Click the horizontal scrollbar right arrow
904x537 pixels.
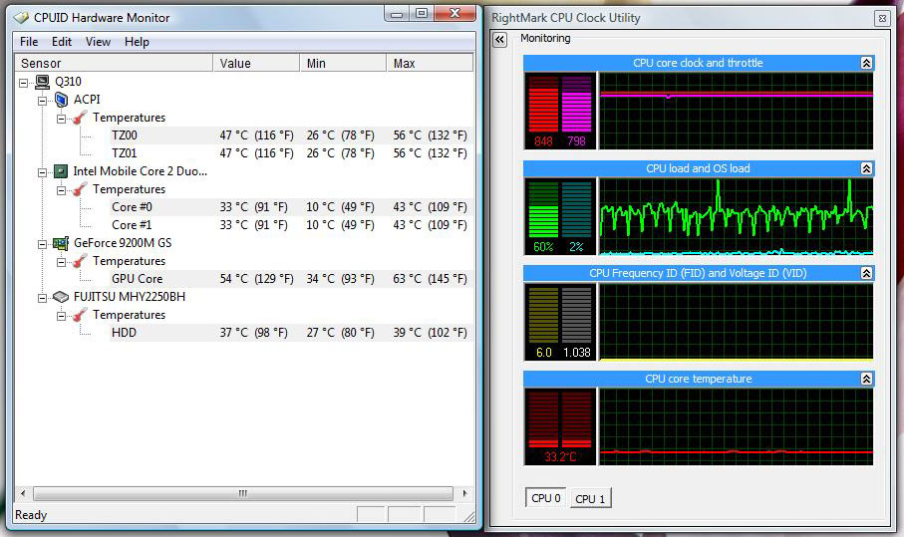pos(464,493)
